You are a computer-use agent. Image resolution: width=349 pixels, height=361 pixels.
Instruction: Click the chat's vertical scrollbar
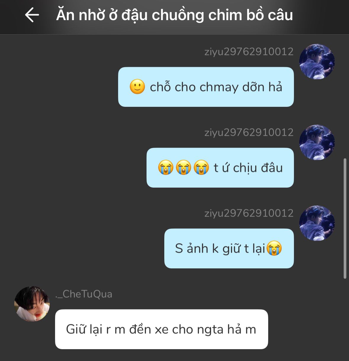tap(345, 218)
